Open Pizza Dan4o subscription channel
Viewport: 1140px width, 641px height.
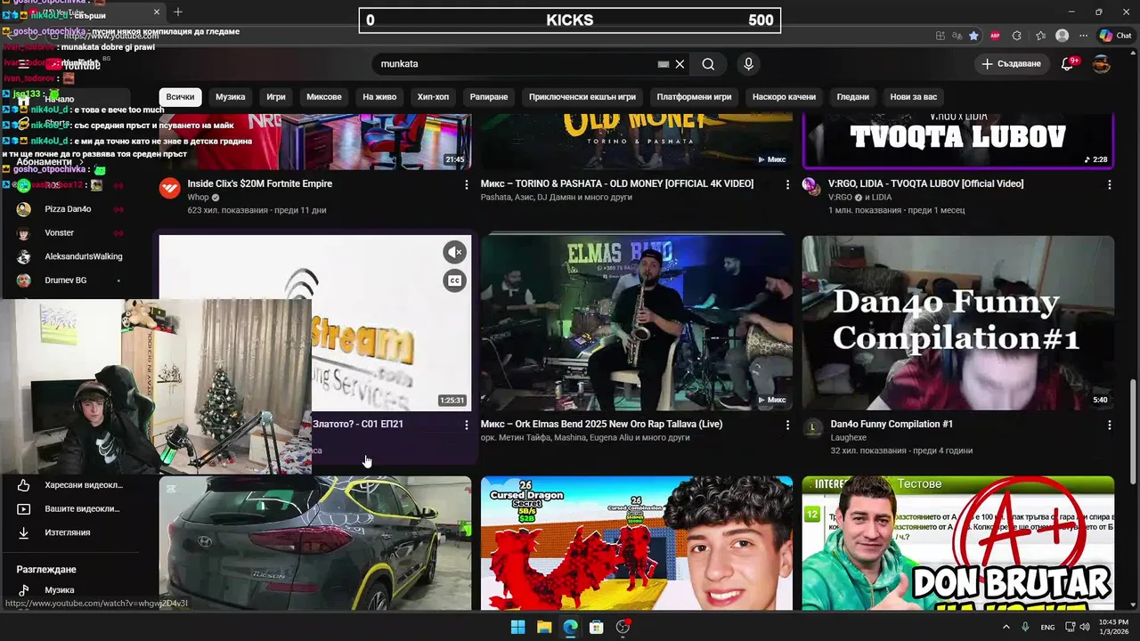68,209
